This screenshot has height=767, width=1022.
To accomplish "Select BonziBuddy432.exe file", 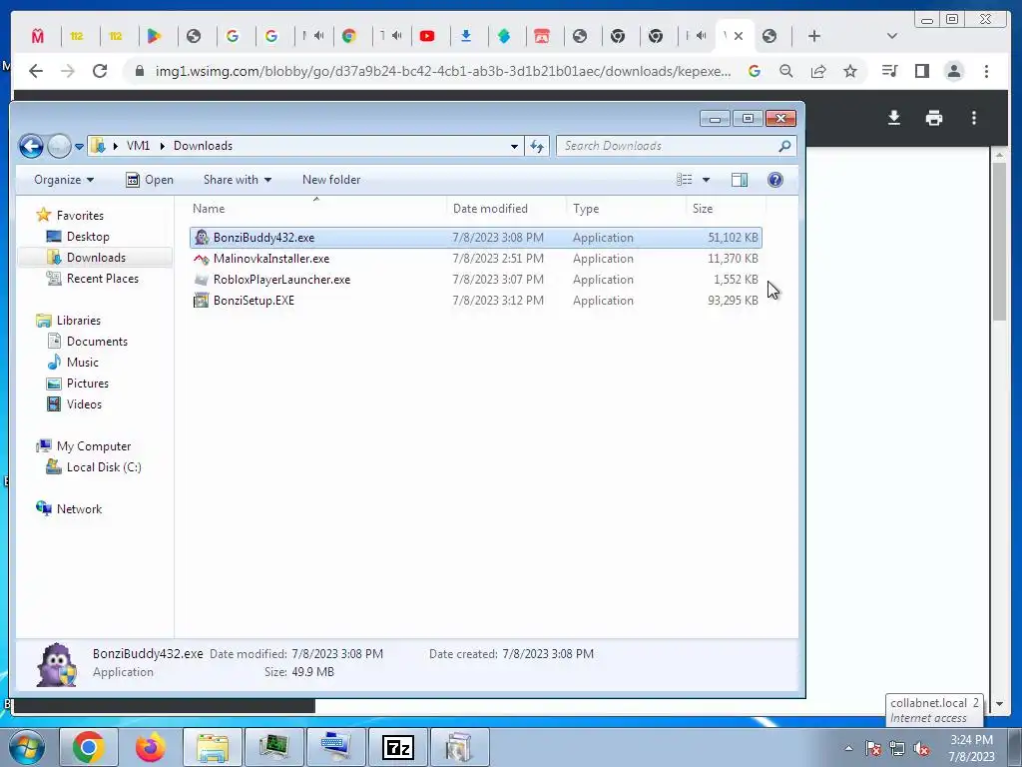I will pos(476,238).
